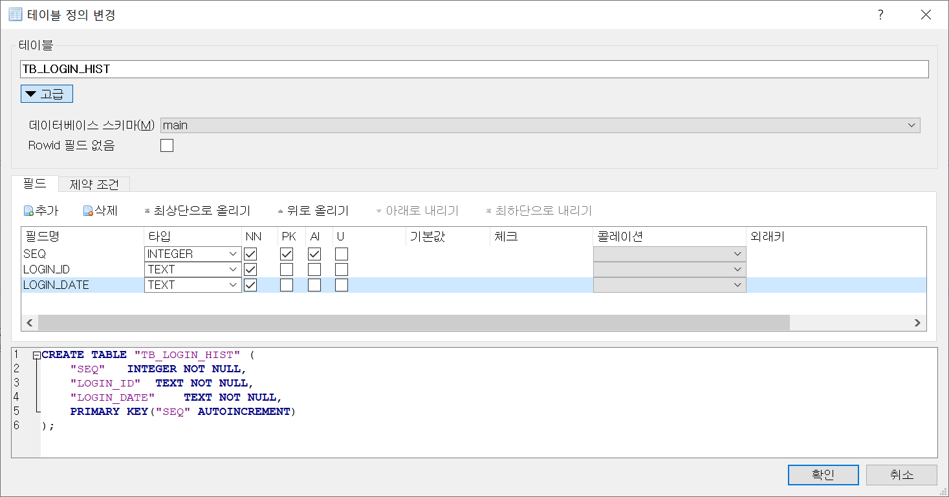Uncheck AI checkbox for SEQ field
The image size is (949, 497).
314,254
